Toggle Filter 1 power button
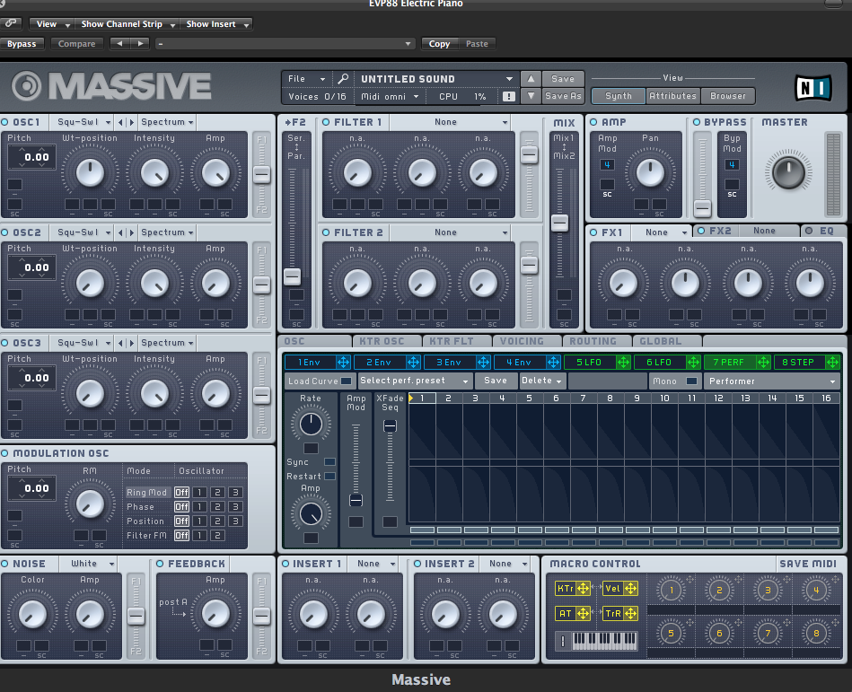Screen dimensions: 852x692 pyautogui.click(x=326, y=122)
